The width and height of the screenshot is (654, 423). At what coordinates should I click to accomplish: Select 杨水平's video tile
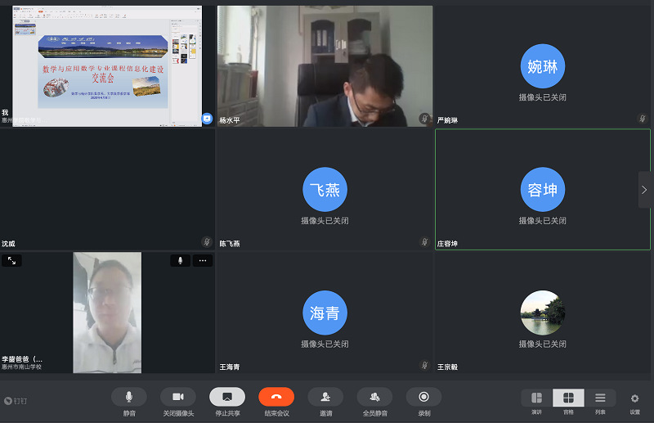pos(325,66)
